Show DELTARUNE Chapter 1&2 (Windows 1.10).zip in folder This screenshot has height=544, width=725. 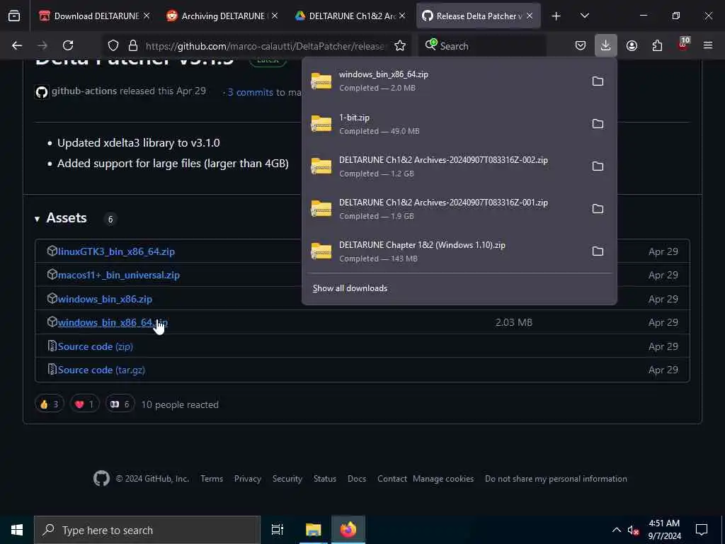tap(598, 251)
